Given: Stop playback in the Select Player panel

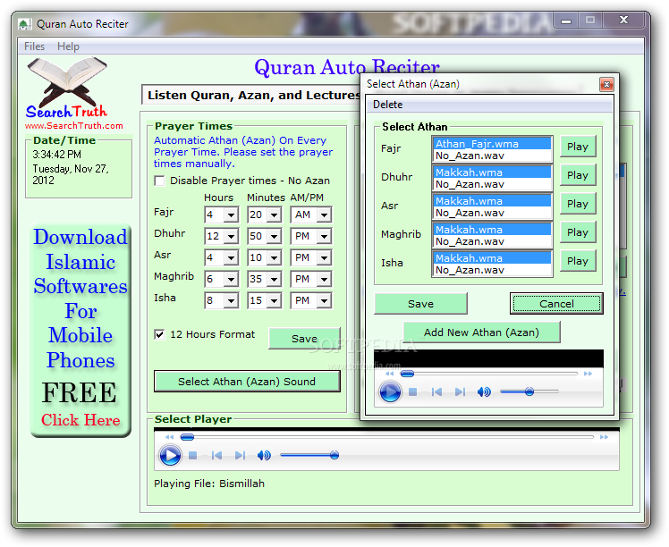Looking at the screenshot, I should [x=193, y=456].
